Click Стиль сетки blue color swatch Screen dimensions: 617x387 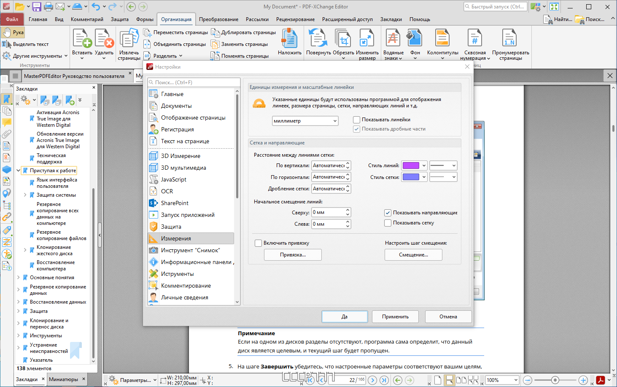411,177
